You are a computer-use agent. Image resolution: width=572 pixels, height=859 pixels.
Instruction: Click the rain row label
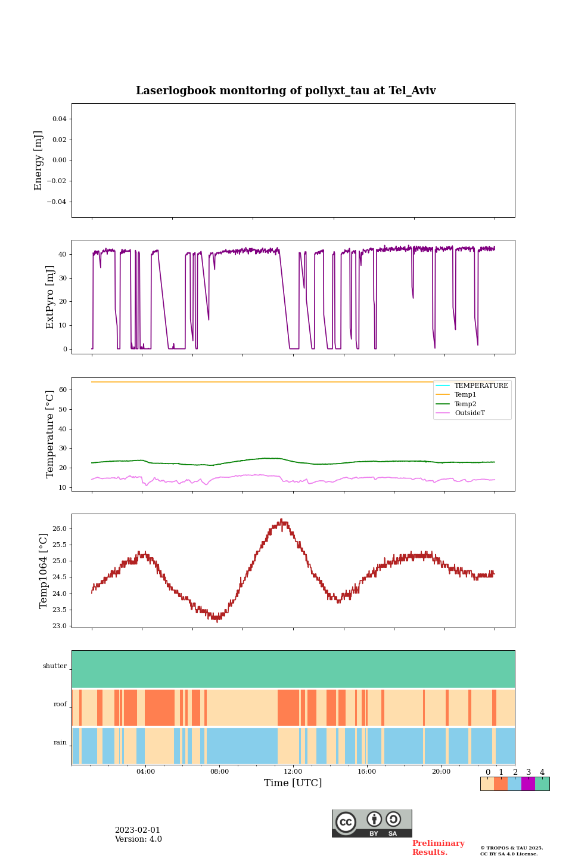(x=60, y=742)
